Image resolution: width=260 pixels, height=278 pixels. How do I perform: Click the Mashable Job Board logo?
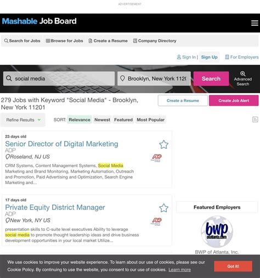click(x=39, y=21)
